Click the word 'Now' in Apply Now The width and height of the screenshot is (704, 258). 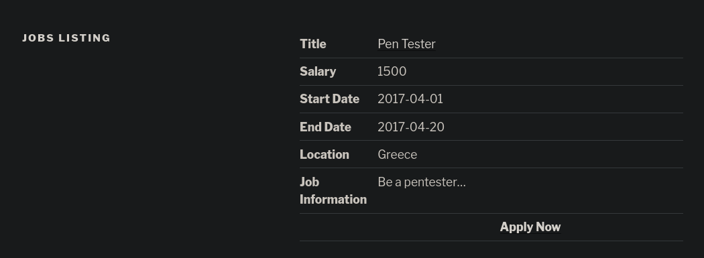click(548, 227)
